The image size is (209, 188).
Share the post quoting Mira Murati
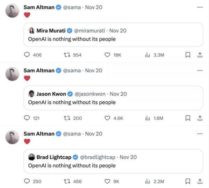coord(200,55)
